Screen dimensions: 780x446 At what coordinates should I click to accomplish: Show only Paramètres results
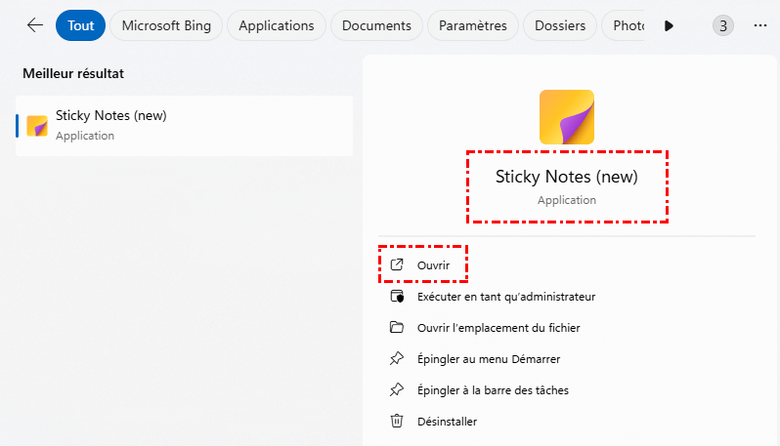[x=474, y=25]
